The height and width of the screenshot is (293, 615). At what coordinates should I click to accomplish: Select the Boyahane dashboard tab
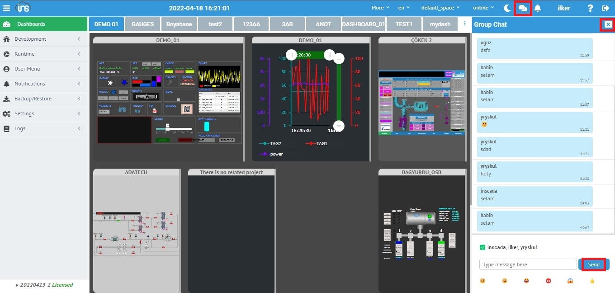pos(179,24)
